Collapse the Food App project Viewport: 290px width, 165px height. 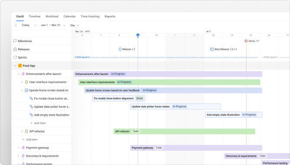(x=15, y=66)
